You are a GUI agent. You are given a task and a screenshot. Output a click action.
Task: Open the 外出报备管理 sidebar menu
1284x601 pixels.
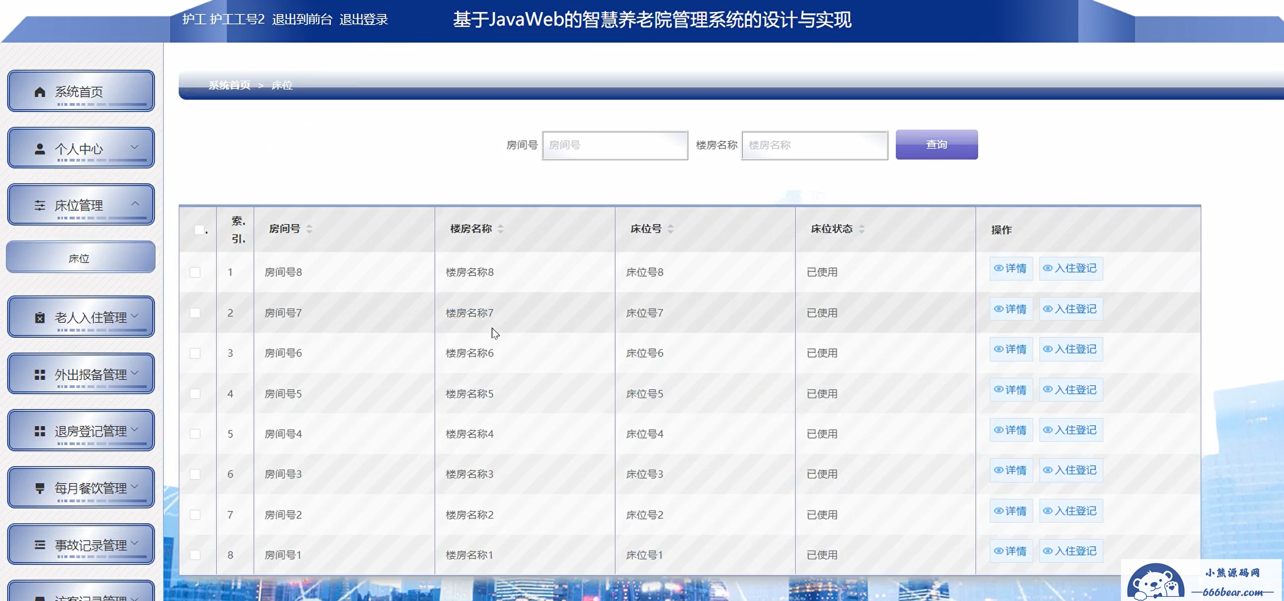click(x=81, y=374)
